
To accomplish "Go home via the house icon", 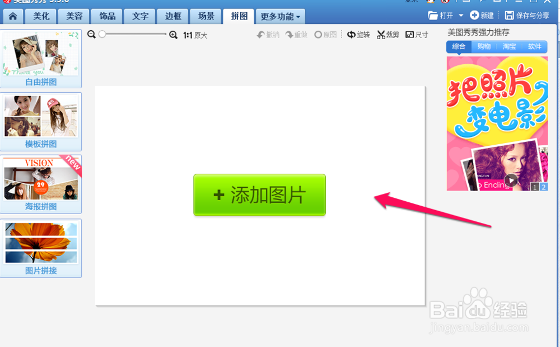I will tap(12, 16).
